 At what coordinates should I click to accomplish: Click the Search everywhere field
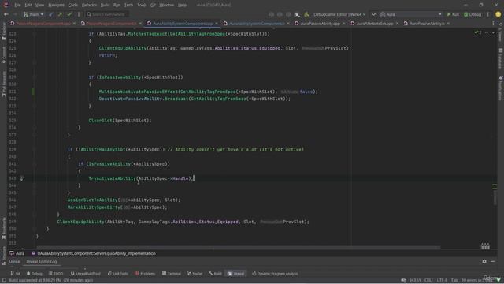[107, 14]
